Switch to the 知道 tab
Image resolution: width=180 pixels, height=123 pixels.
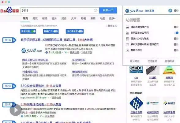[64, 18]
